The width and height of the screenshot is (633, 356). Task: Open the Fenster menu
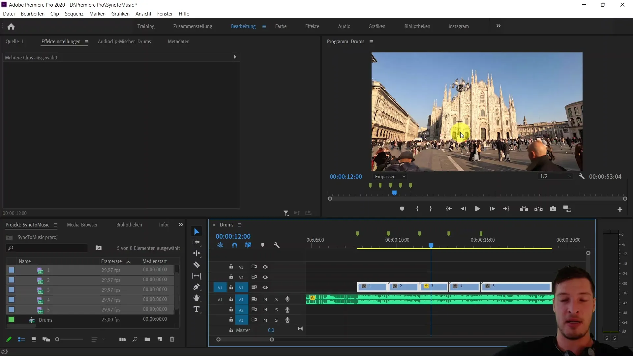165,14
